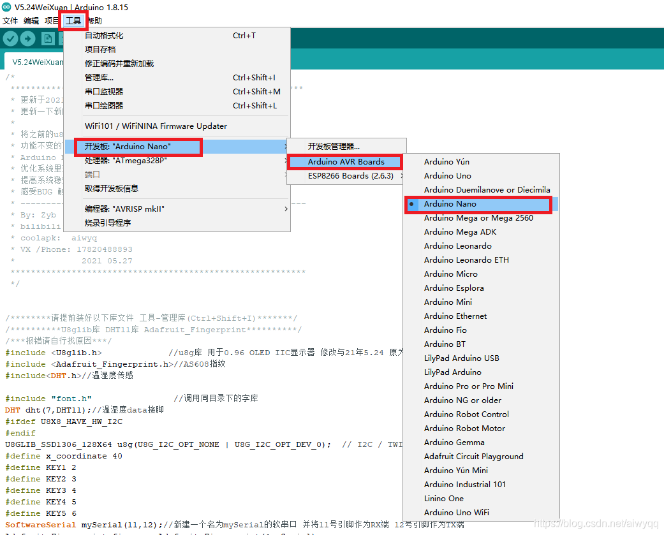Select Arduino Yún Mini board

click(481, 470)
